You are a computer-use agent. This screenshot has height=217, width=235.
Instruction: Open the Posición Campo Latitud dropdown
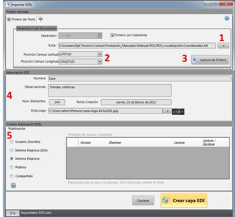point(100,54)
